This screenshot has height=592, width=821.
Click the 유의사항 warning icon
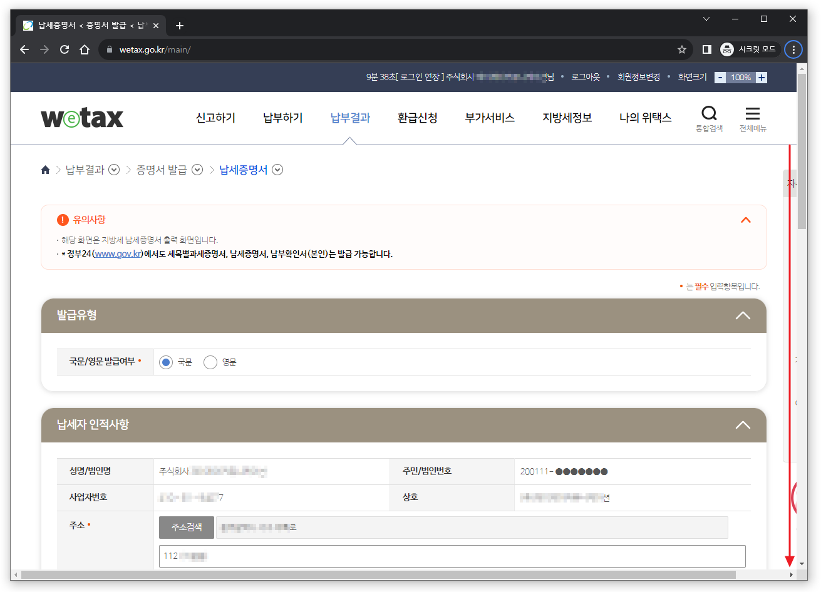[63, 220]
